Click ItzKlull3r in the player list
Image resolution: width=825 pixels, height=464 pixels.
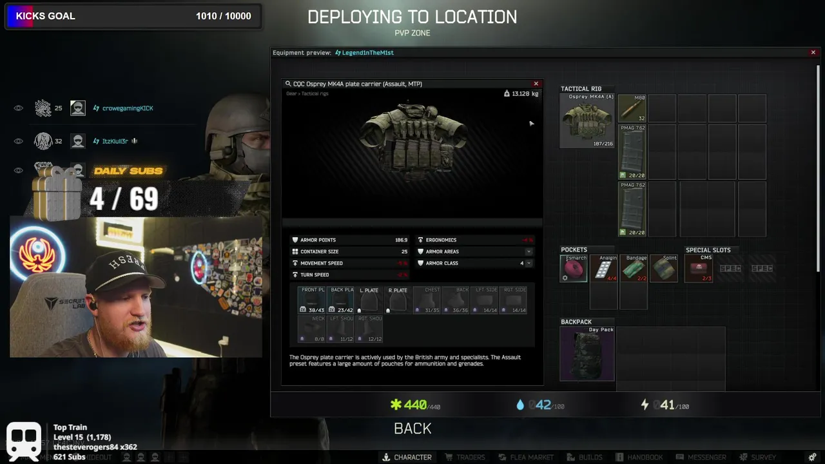tap(115, 141)
